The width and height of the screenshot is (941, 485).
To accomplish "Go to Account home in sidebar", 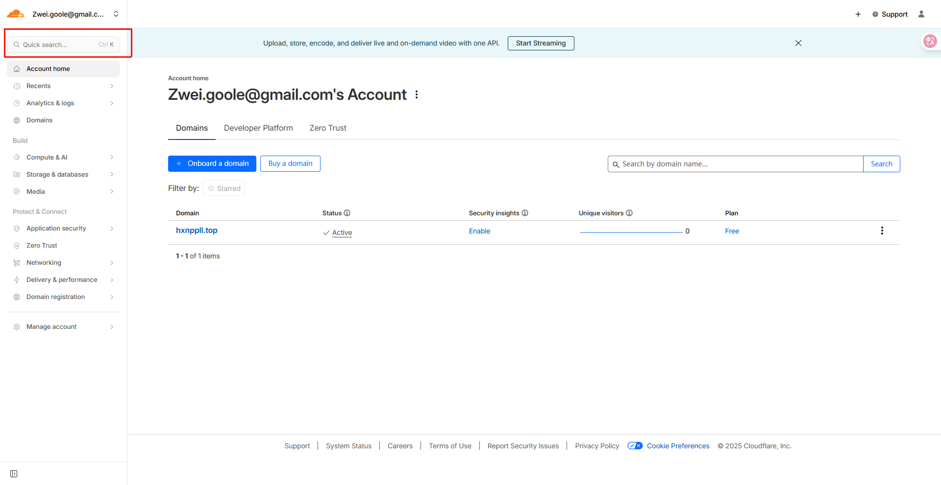I will (64, 69).
